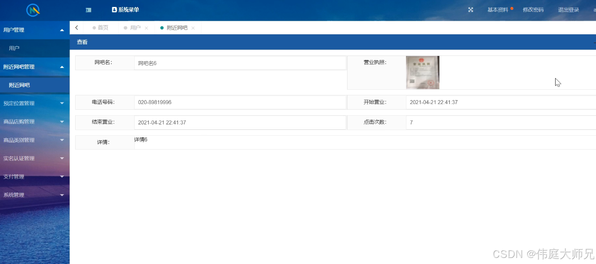This screenshot has width=596, height=264.
Task: Close the 用户 tab
Action: coord(146,28)
